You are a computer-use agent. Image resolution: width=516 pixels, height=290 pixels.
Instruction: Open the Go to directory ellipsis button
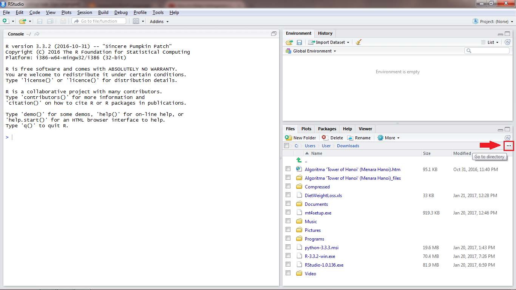coord(509,146)
